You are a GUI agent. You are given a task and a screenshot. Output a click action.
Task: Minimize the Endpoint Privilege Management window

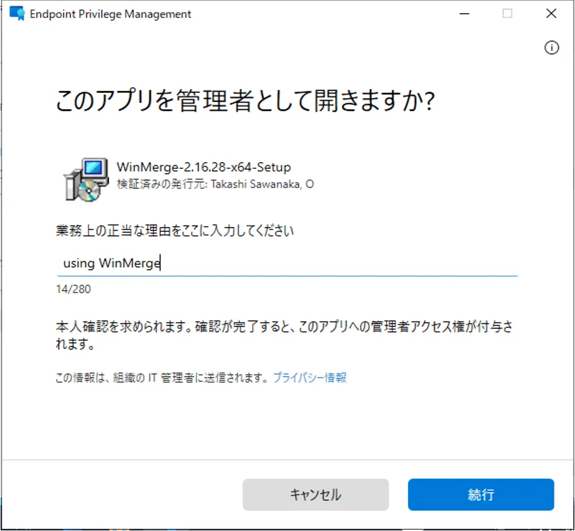click(464, 14)
